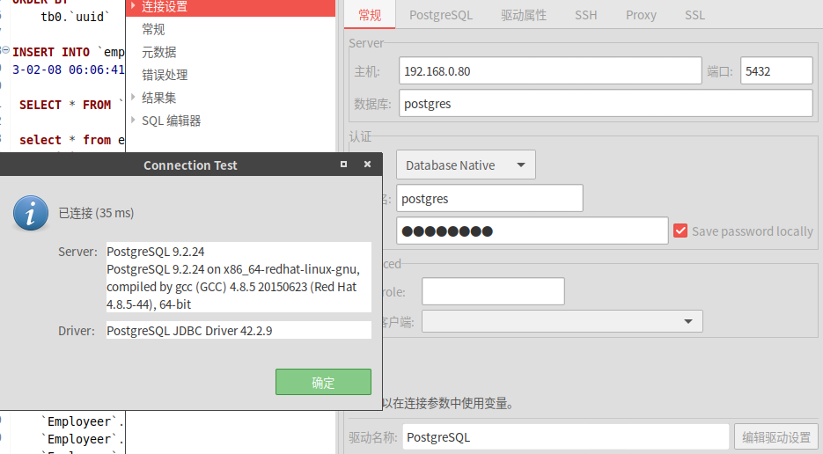
Task: Click the masked password field
Action: point(532,231)
